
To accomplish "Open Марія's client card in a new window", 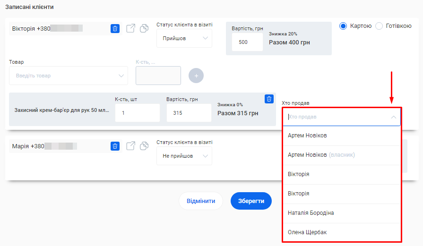I will (x=131, y=146).
